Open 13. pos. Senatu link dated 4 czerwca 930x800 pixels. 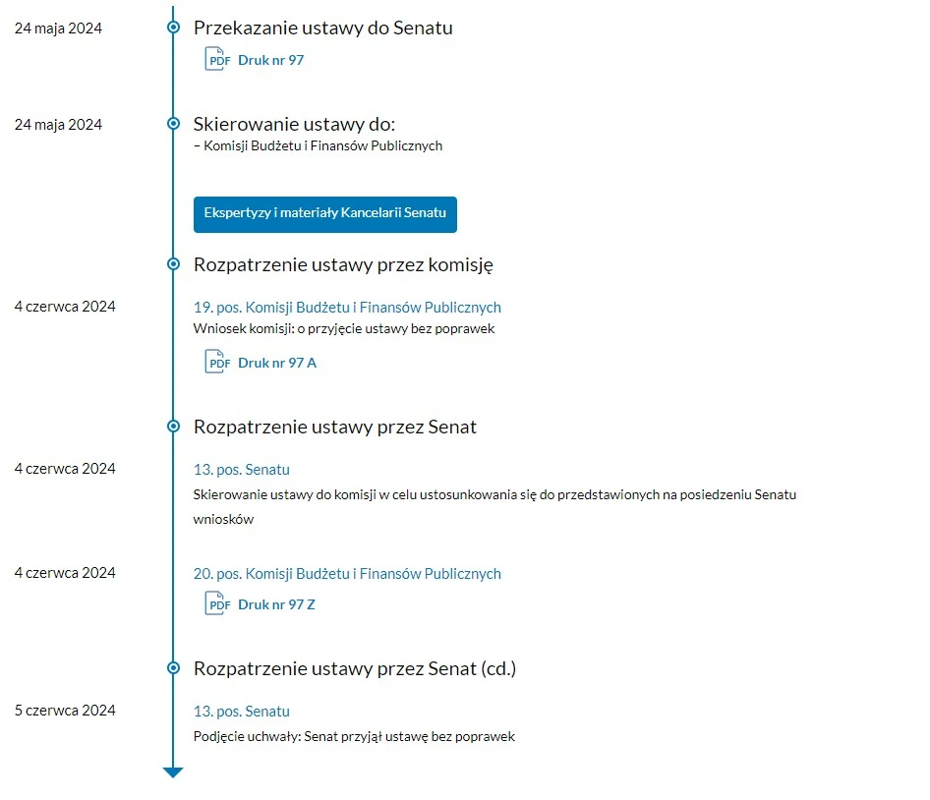(x=242, y=470)
